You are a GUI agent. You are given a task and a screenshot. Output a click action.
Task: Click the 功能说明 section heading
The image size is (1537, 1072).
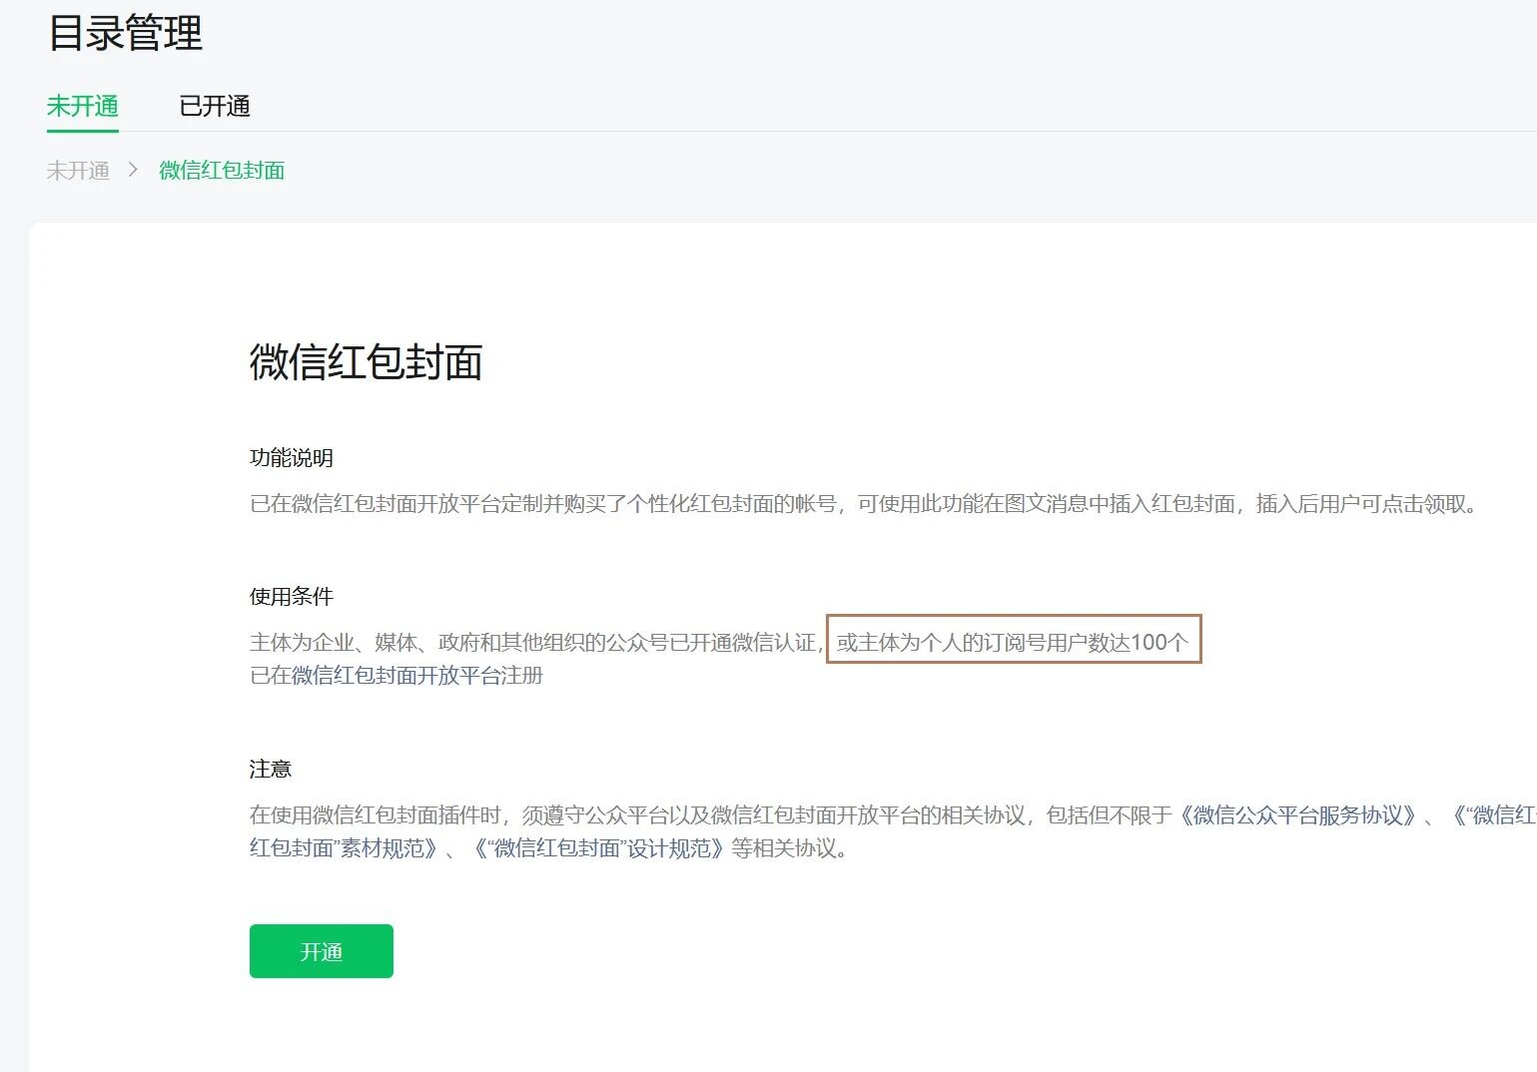pyautogui.click(x=292, y=458)
